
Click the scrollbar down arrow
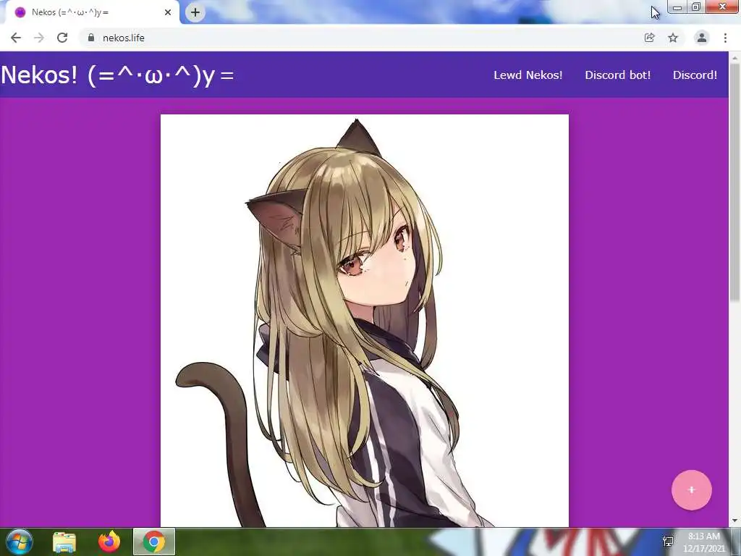(x=734, y=521)
